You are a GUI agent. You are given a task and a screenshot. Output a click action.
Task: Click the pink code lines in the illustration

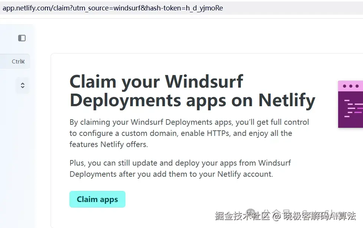tap(353, 108)
